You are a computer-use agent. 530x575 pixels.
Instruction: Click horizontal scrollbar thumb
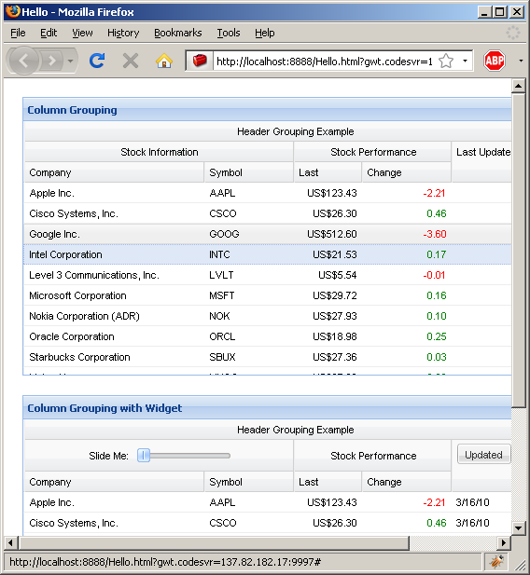point(214,542)
